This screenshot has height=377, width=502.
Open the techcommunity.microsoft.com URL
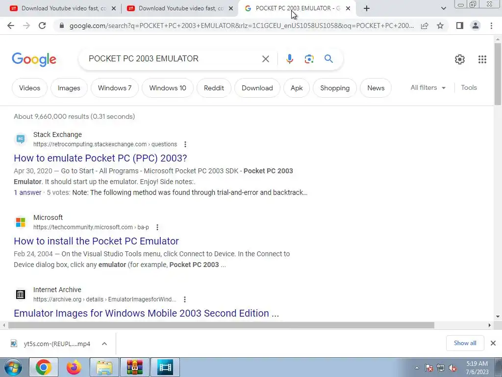point(91,227)
